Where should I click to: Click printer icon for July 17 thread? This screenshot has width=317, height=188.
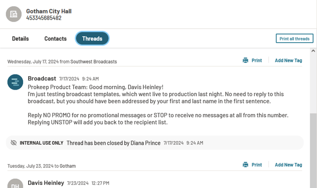click(246, 60)
